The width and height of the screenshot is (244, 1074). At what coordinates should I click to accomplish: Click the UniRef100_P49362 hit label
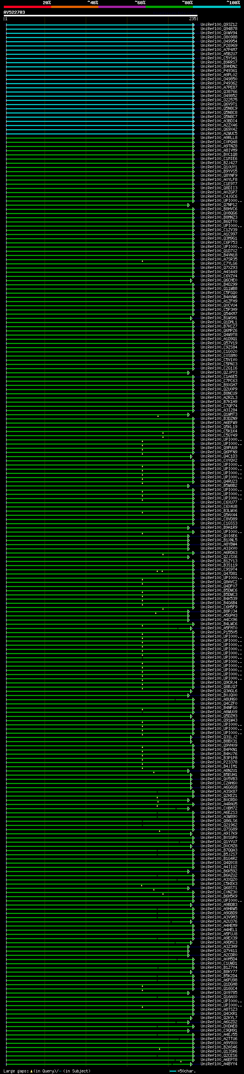[218, 83]
